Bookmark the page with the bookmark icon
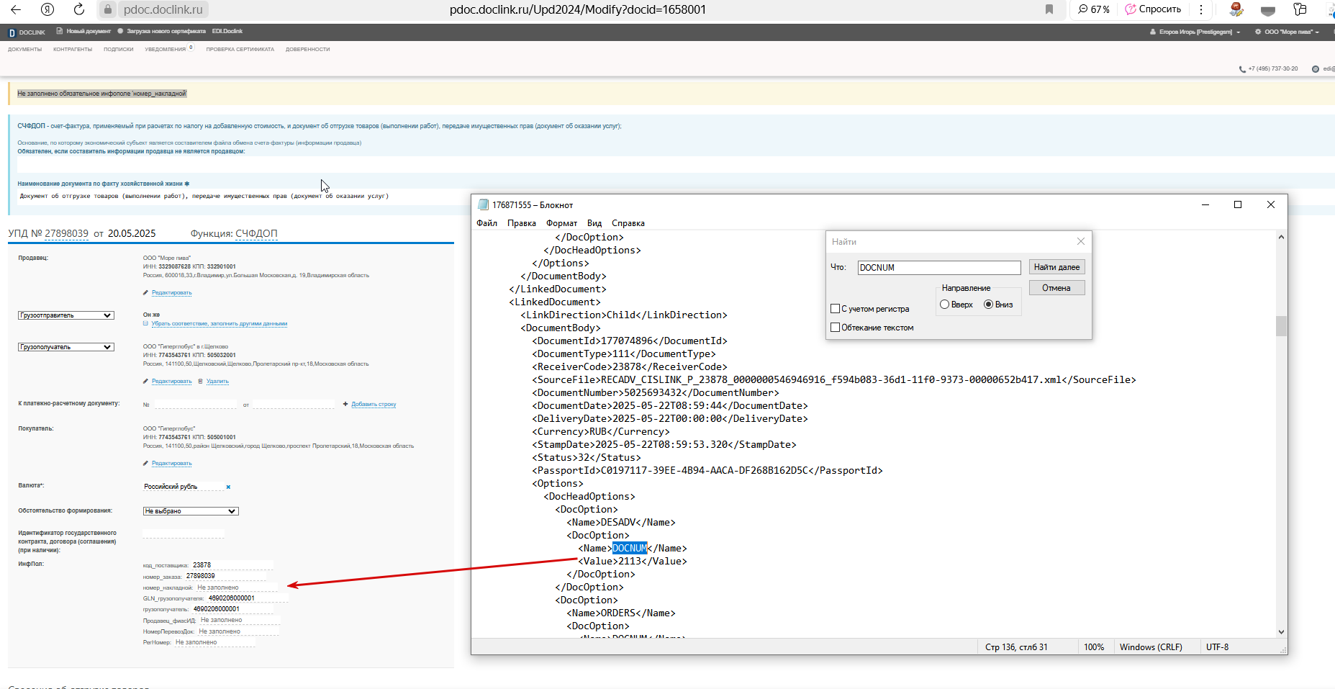The width and height of the screenshot is (1335, 689). pos(1049,9)
